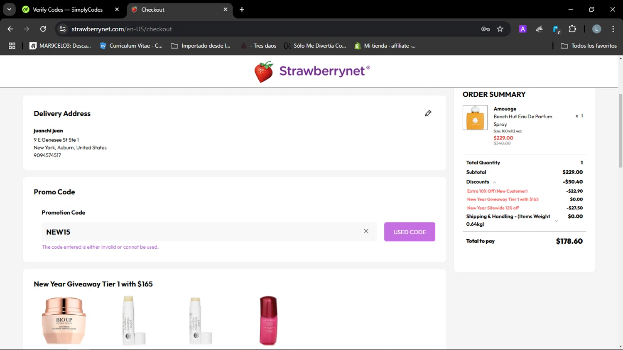Screen dimensions: 623x350
Task: Open the purple A extension
Action: pyautogui.click(x=523, y=29)
